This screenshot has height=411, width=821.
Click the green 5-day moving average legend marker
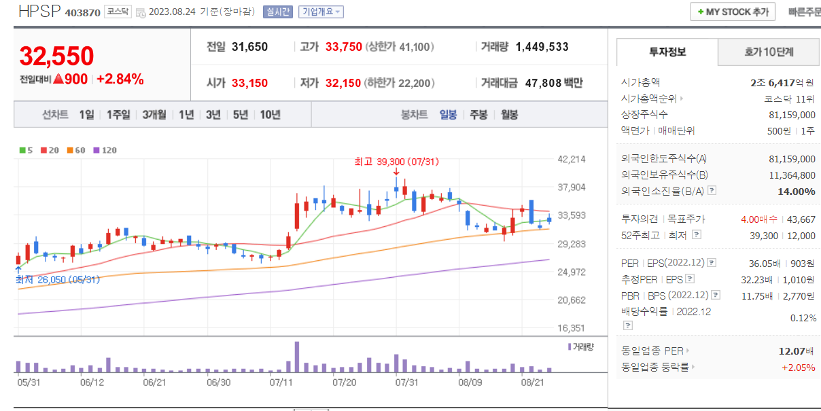click(x=22, y=149)
